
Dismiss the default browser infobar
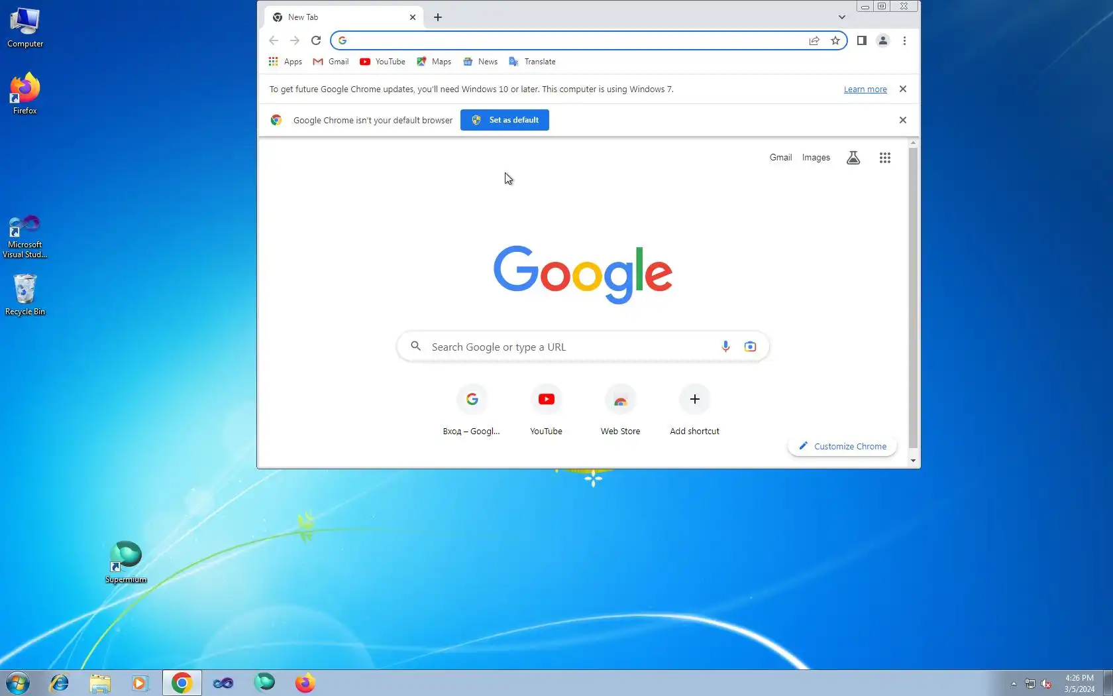[x=903, y=120]
